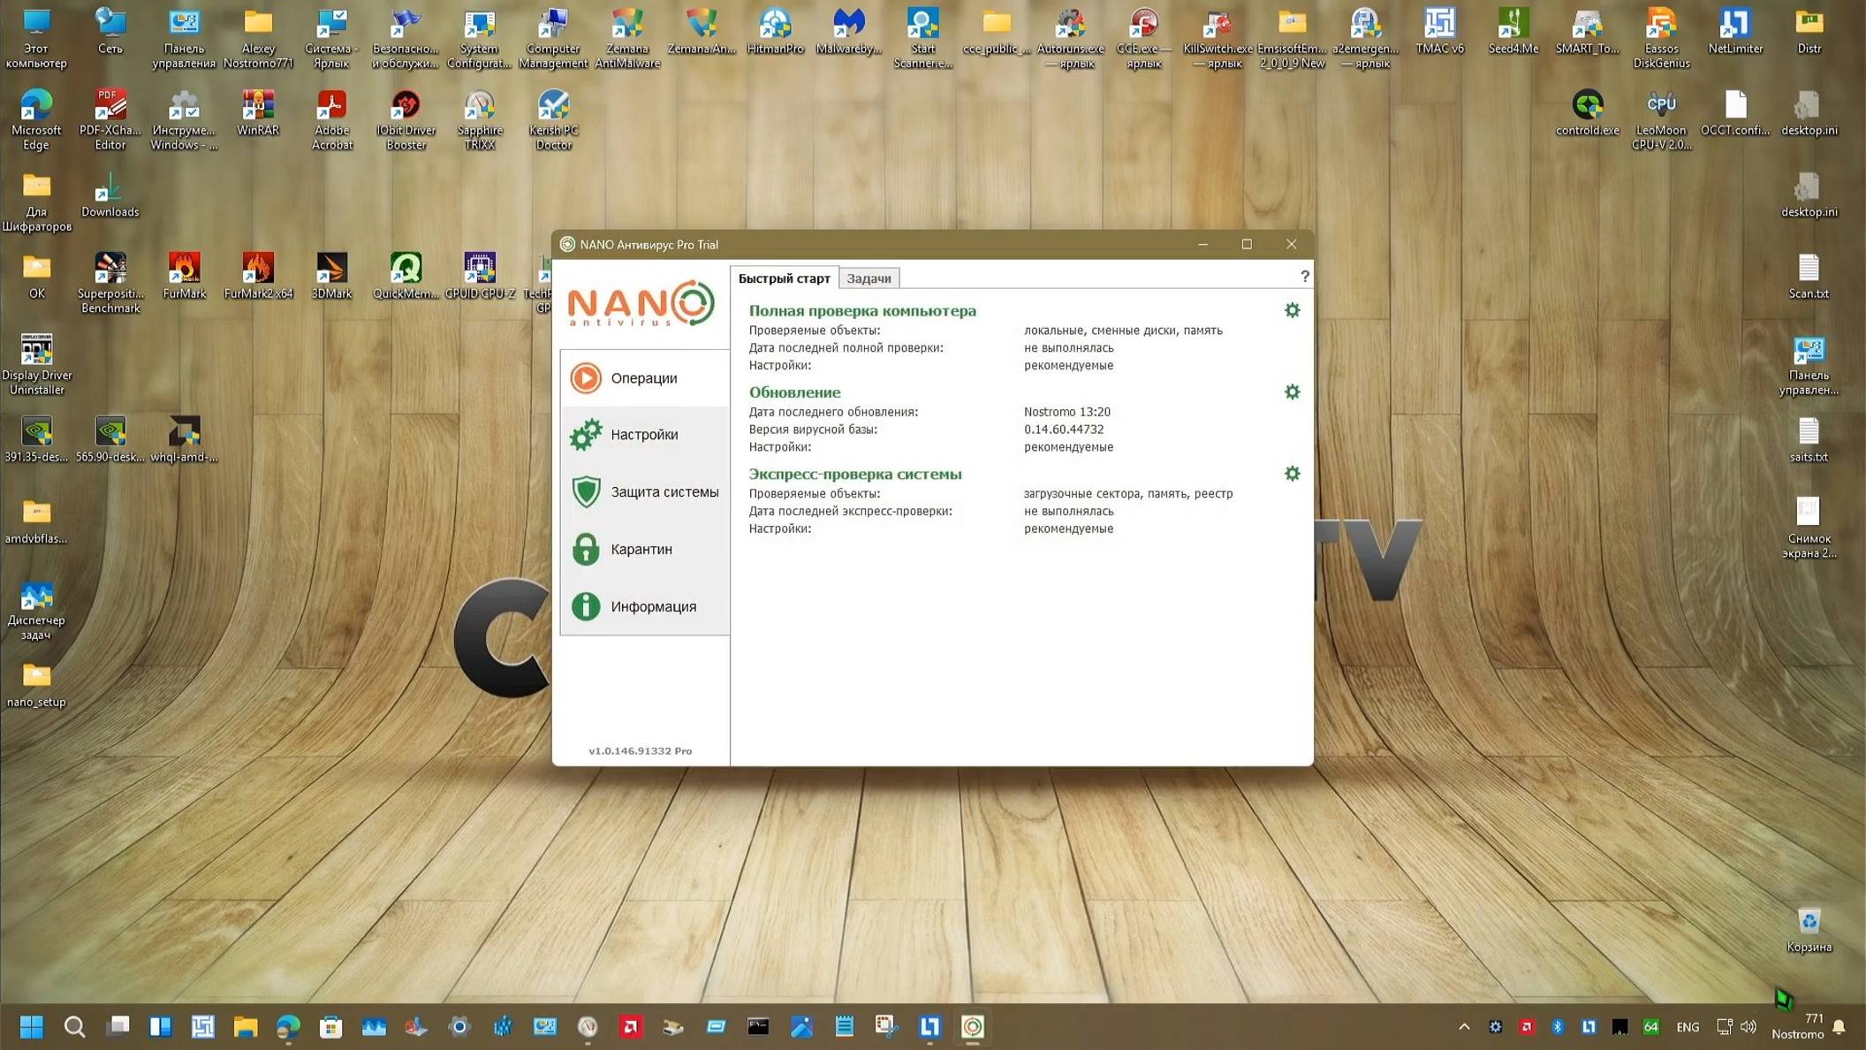Click the Операции play icon
1866x1050 pixels.
[x=586, y=378]
